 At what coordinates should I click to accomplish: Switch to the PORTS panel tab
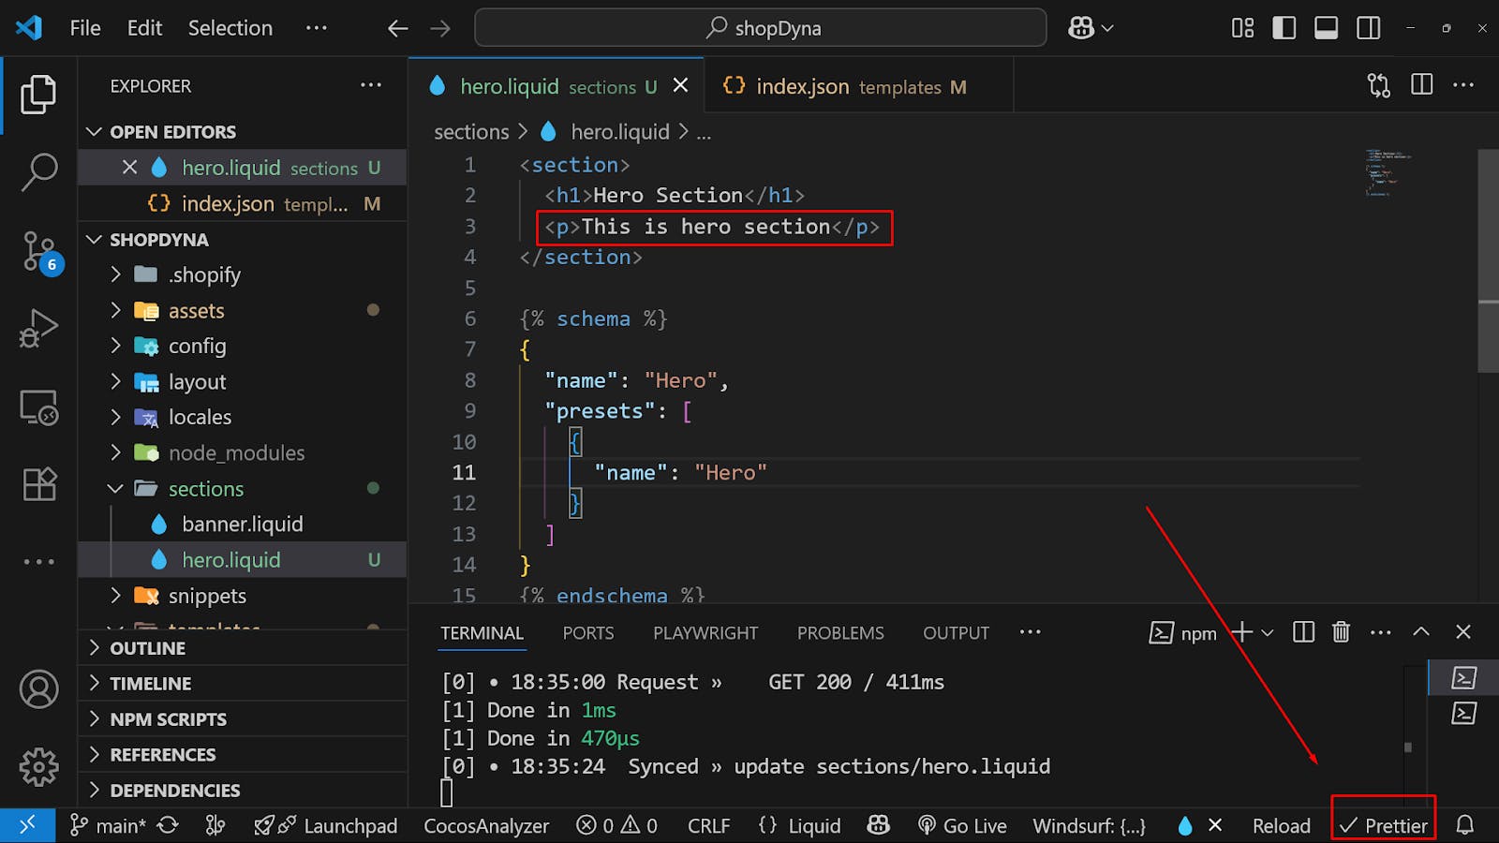coord(588,633)
